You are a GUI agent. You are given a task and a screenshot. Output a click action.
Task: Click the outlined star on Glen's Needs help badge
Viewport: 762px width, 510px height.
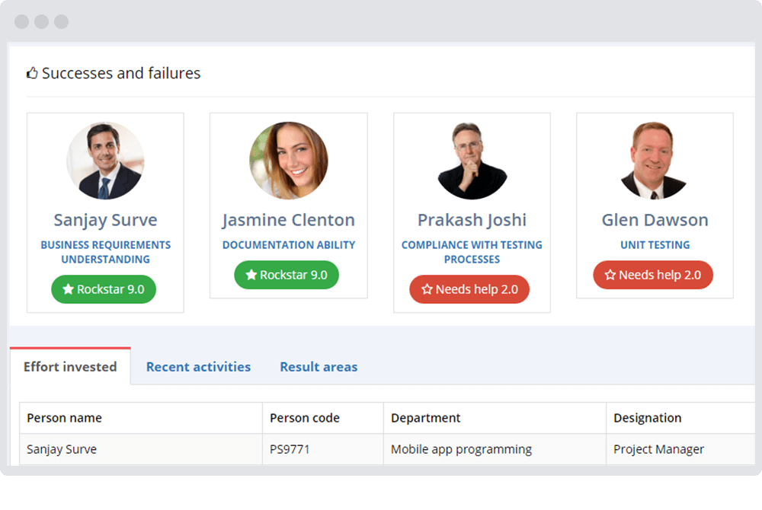[x=610, y=275]
